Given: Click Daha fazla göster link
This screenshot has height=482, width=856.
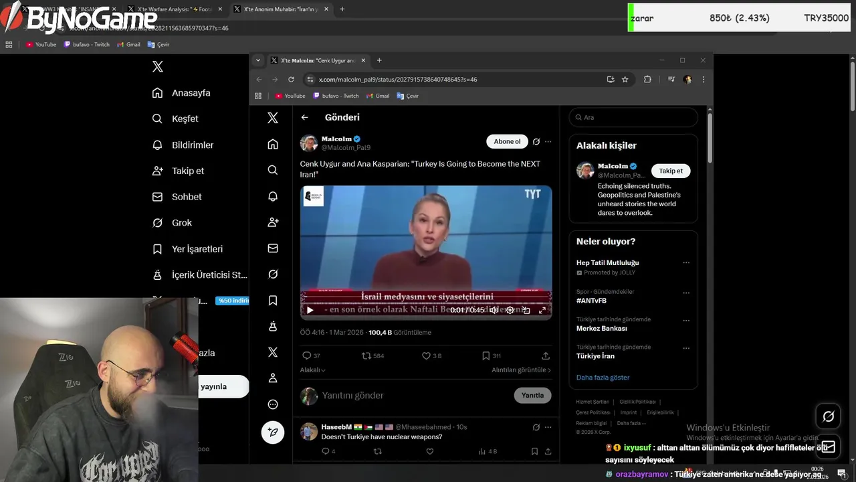Looking at the screenshot, I should (603, 378).
